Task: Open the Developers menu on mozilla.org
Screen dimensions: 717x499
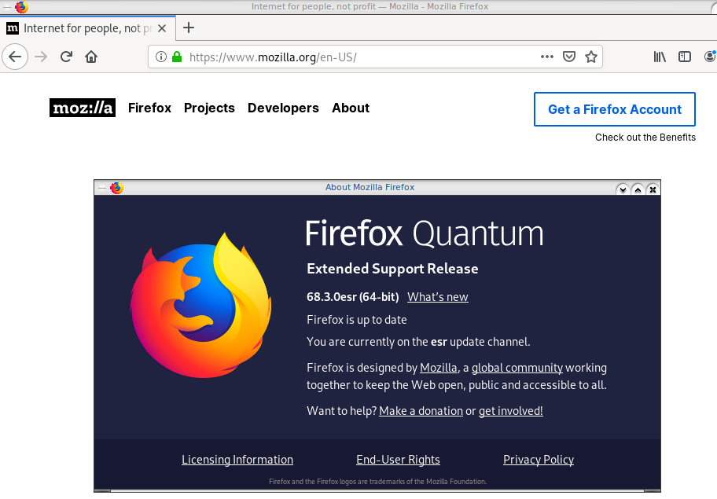Action: 283,108
